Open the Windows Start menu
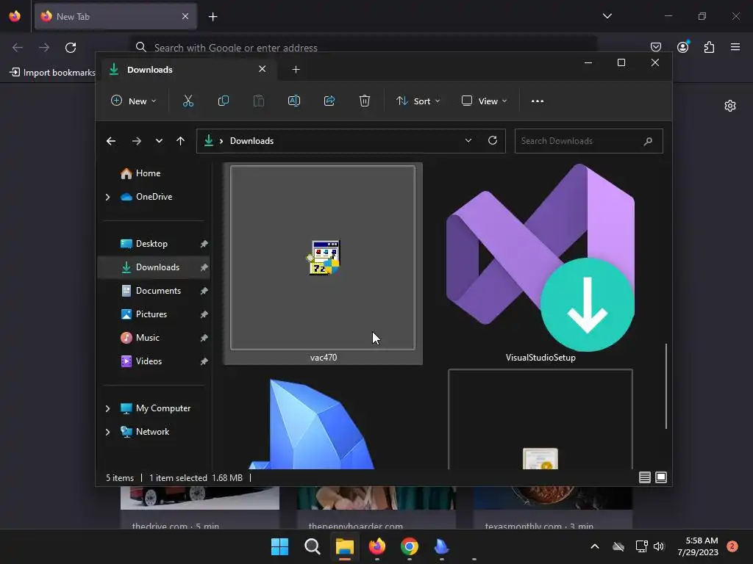The image size is (753, 564). [279, 546]
